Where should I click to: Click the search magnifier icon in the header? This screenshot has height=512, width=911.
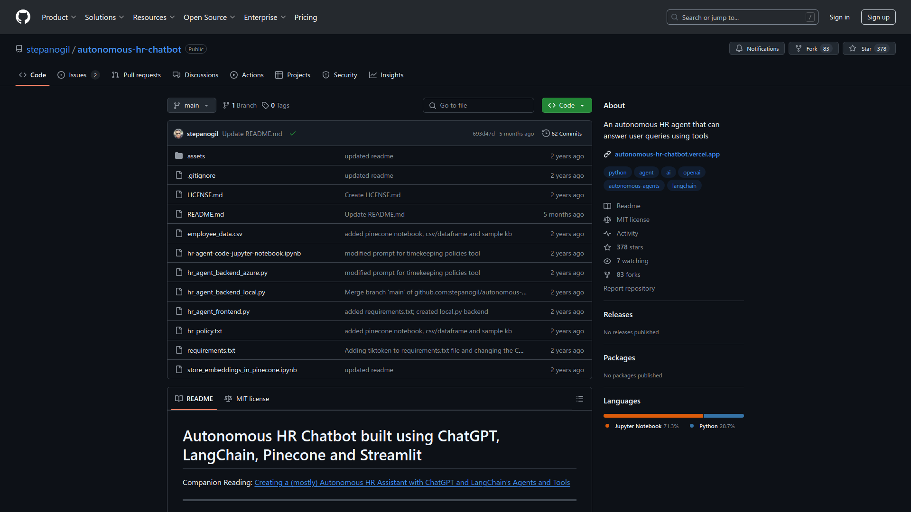pyautogui.click(x=675, y=17)
